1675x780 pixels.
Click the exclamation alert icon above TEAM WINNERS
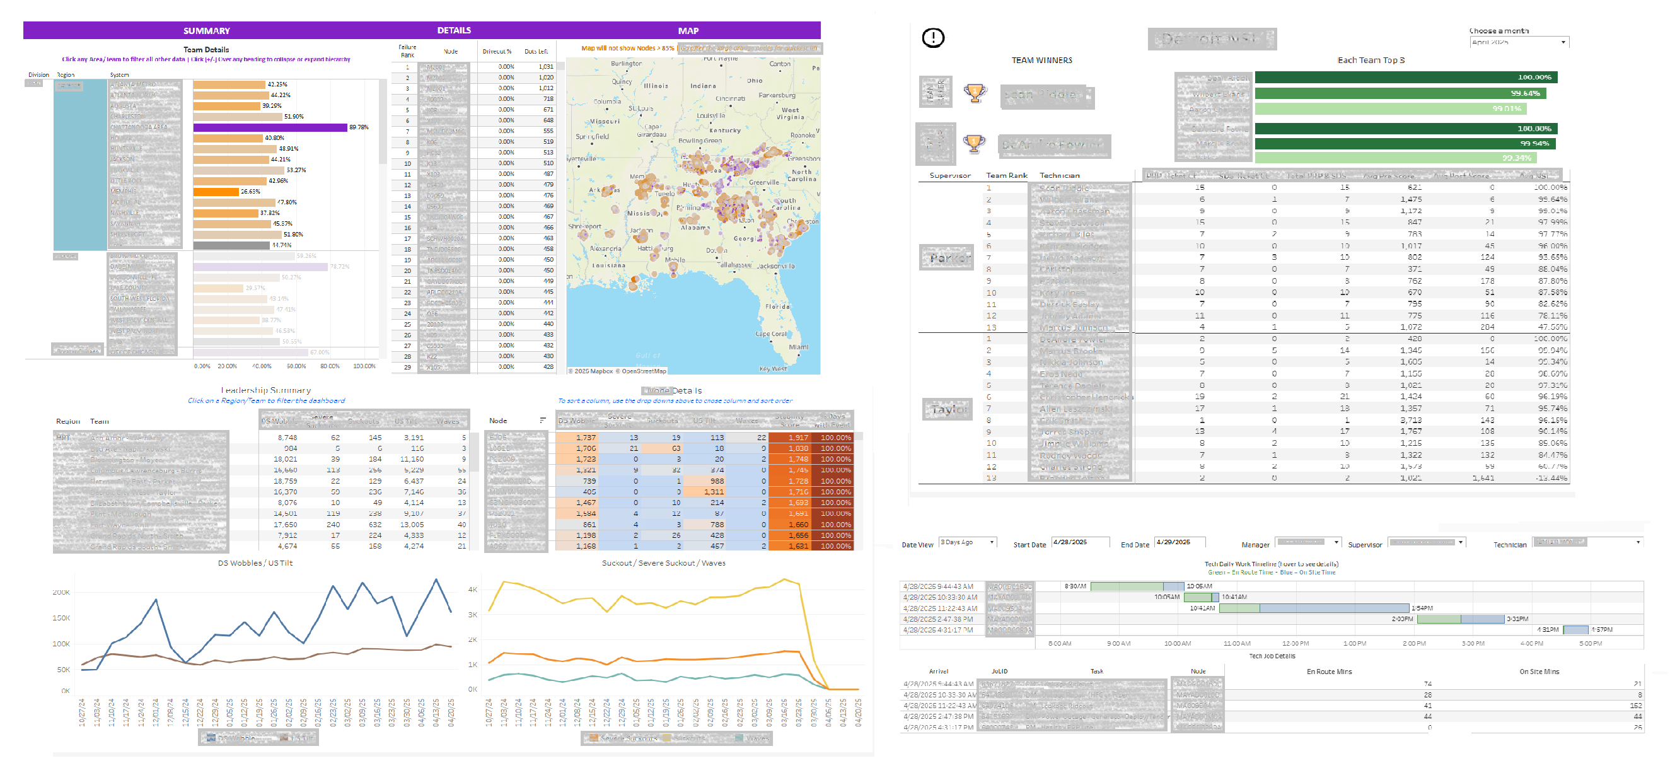(x=932, y=38)
